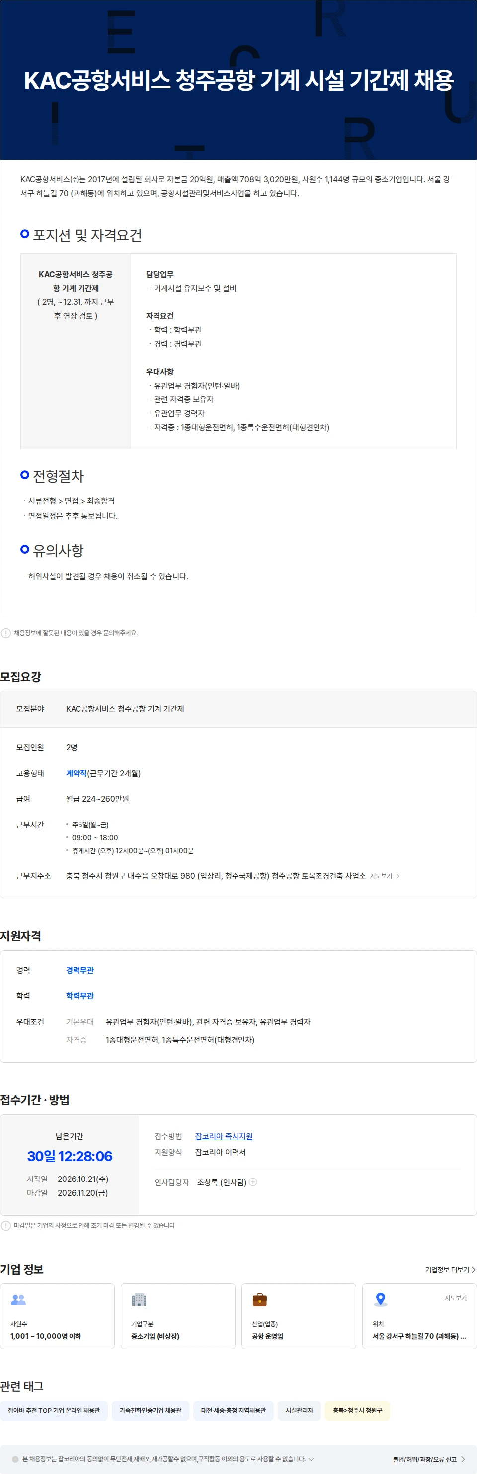Select the 충북>청주시 청원구 tag

pyautogui.click(x=358, y=1410)
